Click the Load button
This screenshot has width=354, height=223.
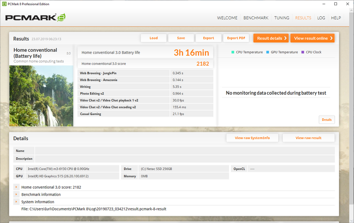[154, 38]
